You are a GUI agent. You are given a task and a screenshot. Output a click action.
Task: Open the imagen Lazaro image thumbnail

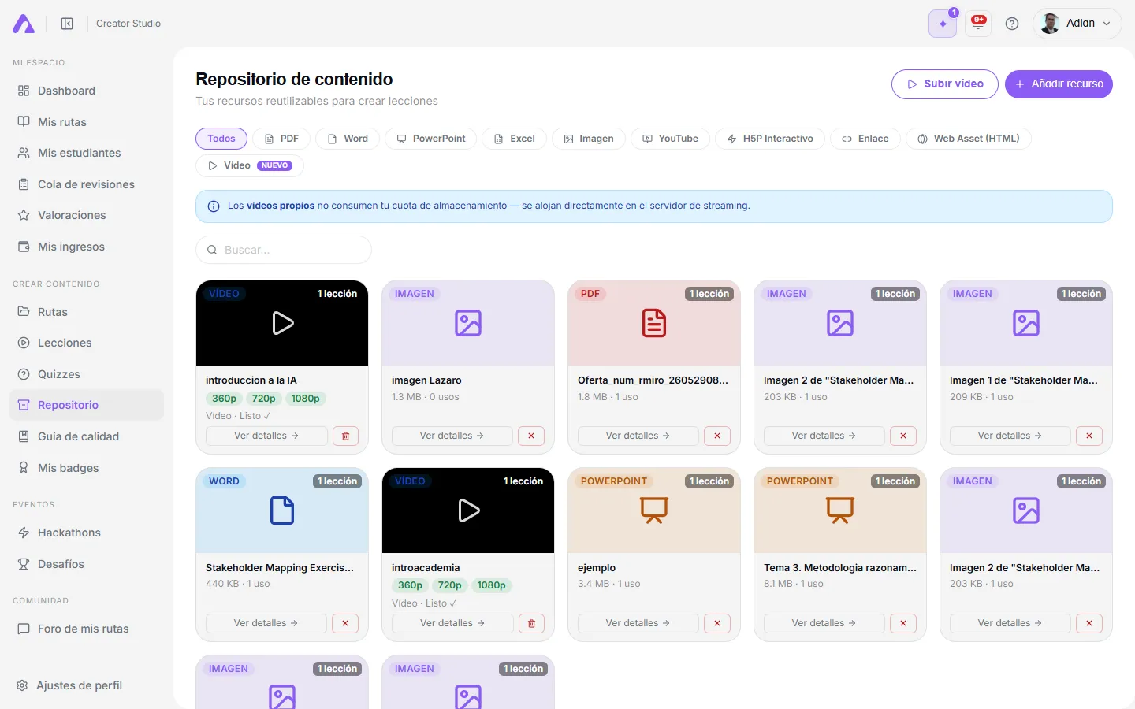point(468,323)
